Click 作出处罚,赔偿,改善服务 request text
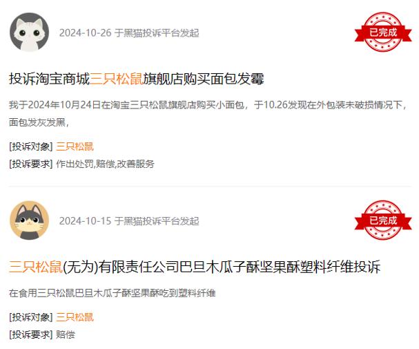Viewport: 419px width, 349px height. tap(105, 164)
